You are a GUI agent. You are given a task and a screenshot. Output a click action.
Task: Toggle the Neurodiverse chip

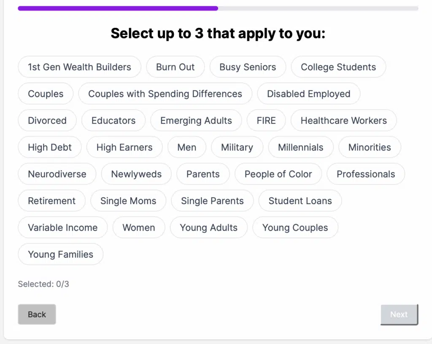(x=57, y=174)
